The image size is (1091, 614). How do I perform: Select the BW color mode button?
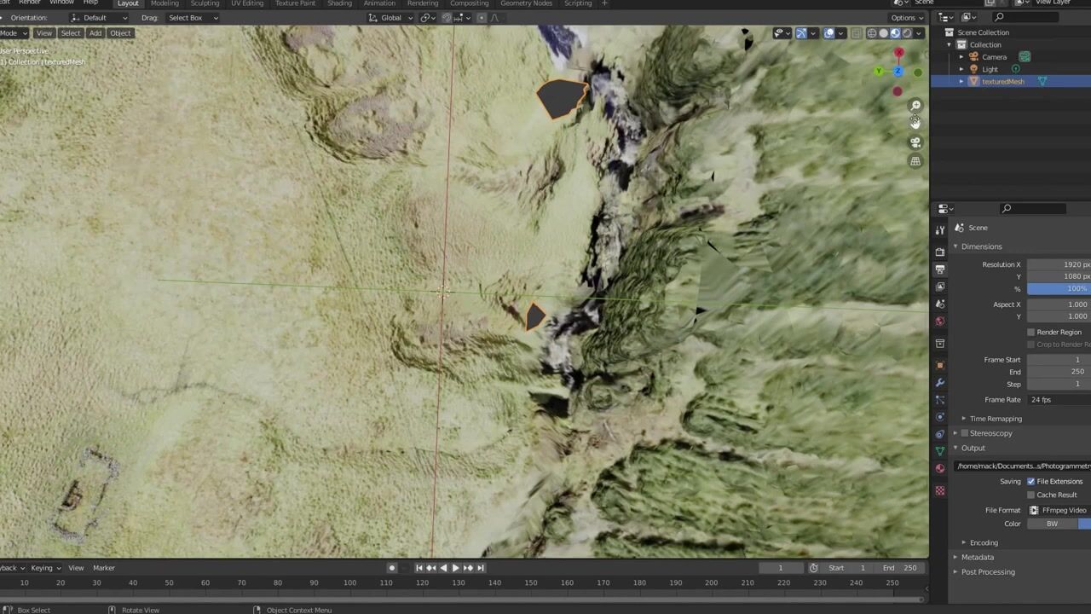pos(1052,524)
